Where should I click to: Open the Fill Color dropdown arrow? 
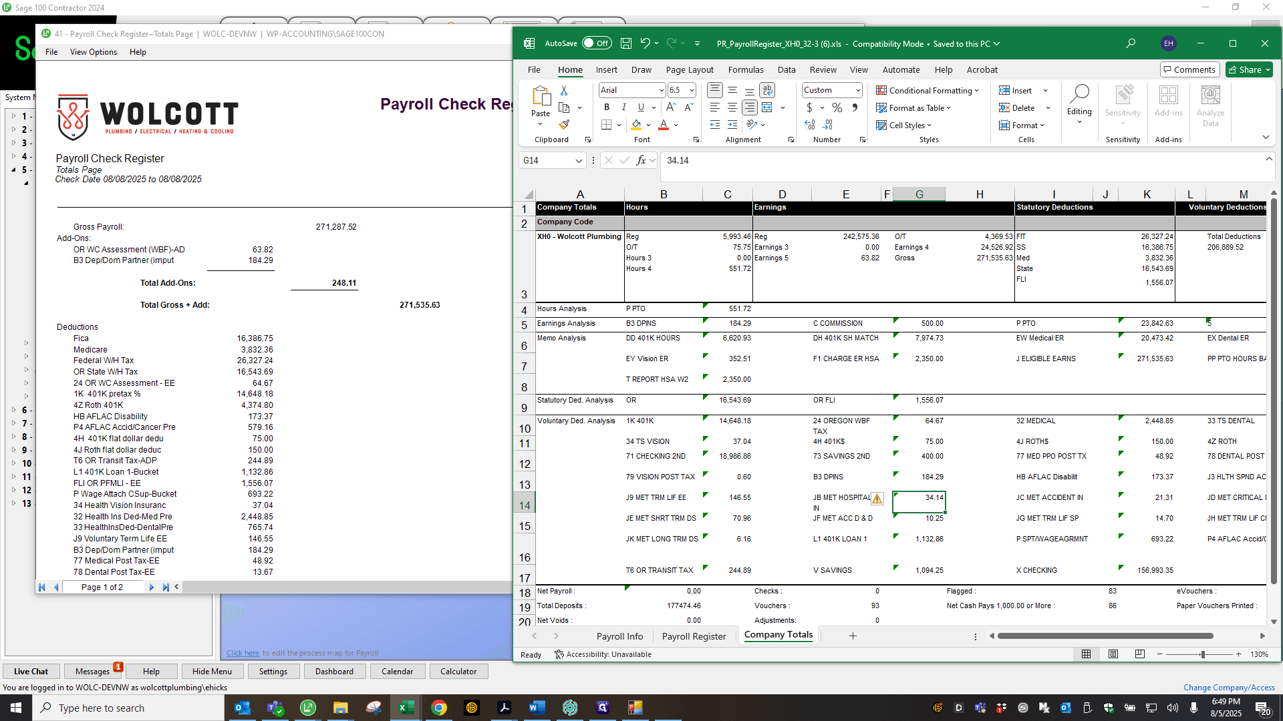pos(648,125)
